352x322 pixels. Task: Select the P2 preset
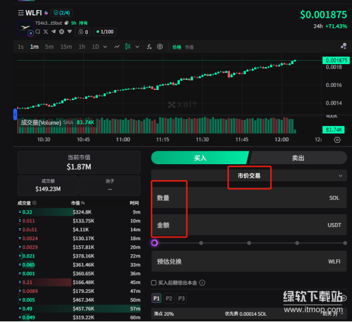pos(169,299)
